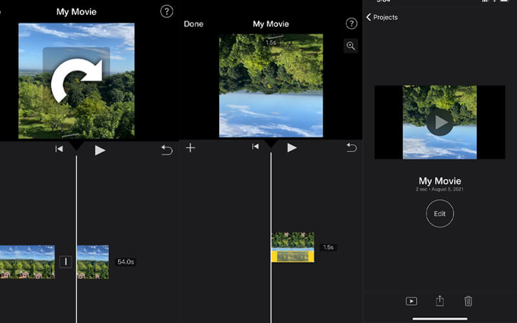Image resolution: width=517 pixels, height=323 pixels.
Task: Skip to beginning in middle screen
Action: click(255, 147)
